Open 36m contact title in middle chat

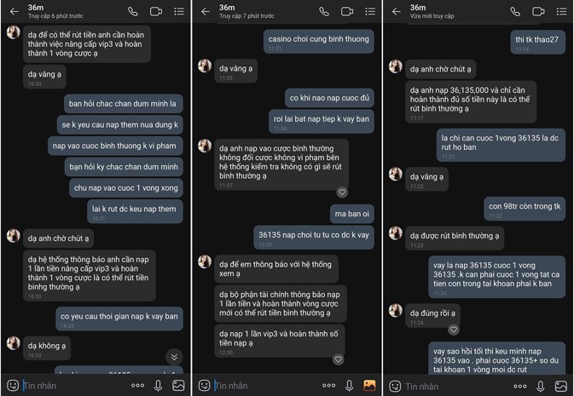[227, 8]
